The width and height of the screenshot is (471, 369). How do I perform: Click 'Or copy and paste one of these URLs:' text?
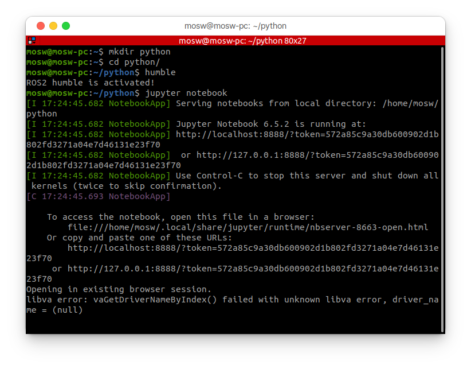pyautogui.click(x=139, y=238)
